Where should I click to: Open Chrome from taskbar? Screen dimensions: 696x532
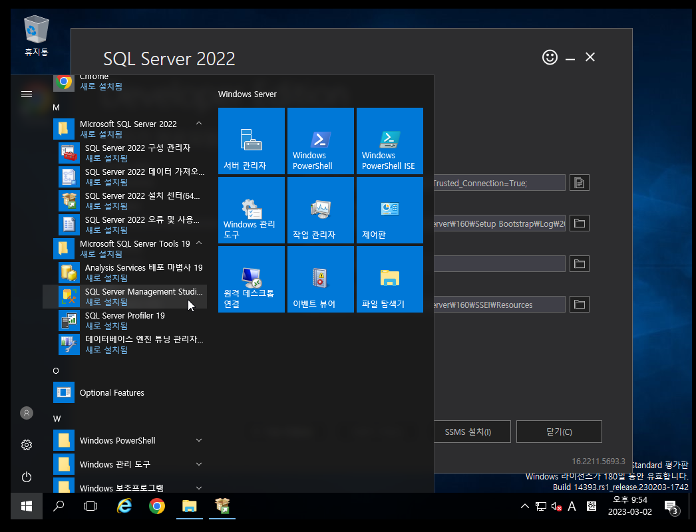coord(156,506)
